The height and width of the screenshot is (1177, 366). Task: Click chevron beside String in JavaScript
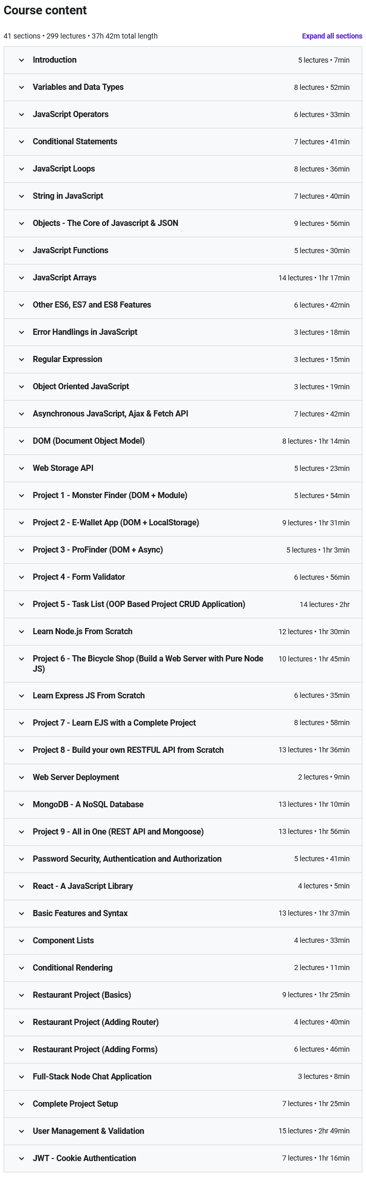[x=22, y=196]
